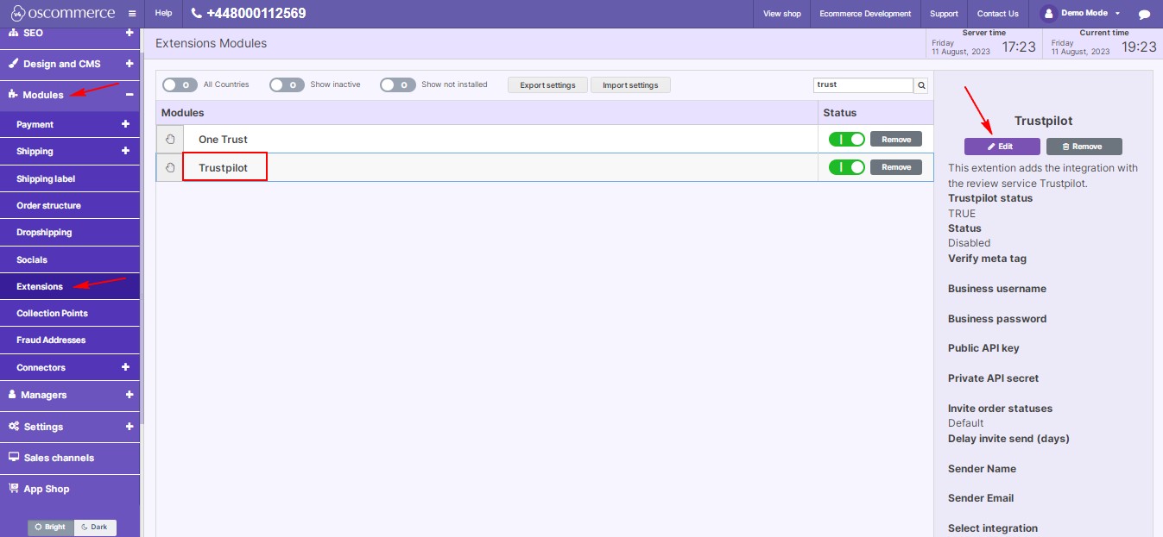
Task: Switch to Dark theme
Action: click(95, 528)
